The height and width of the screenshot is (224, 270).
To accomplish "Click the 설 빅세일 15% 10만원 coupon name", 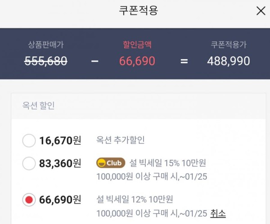I will (x=167, y=163).
